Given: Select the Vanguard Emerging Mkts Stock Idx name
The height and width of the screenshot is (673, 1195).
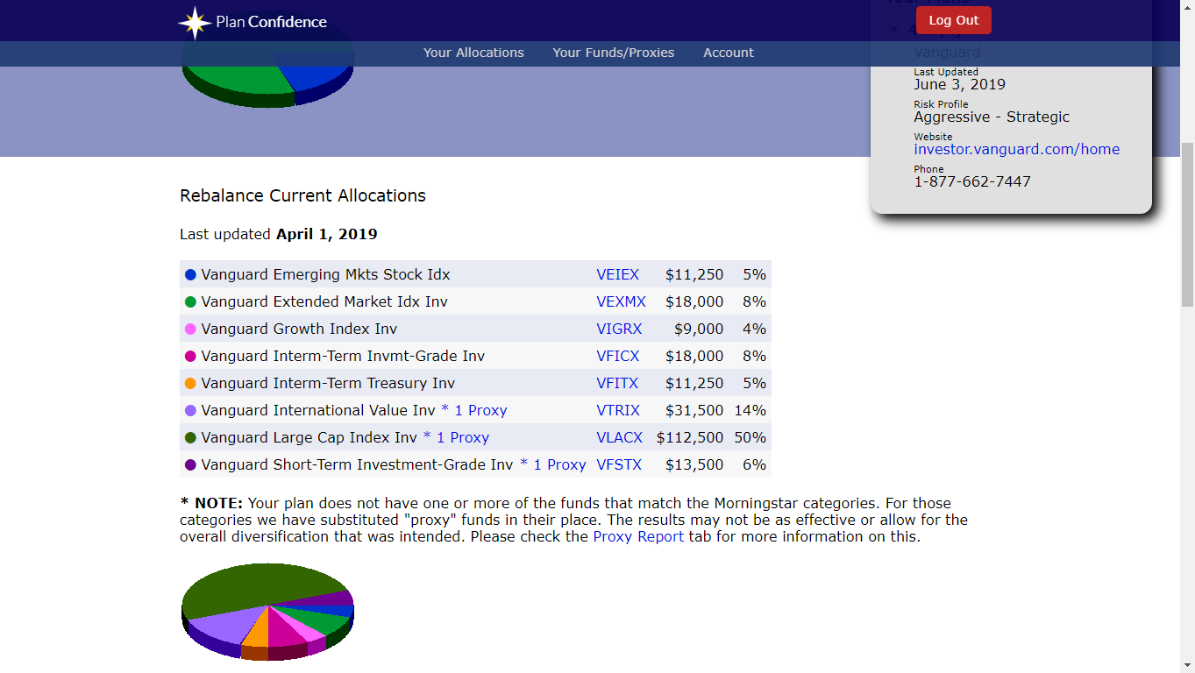Looking at the screenshot, I should point(325,274).
